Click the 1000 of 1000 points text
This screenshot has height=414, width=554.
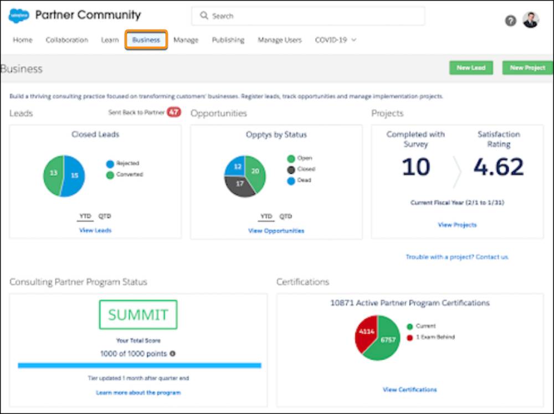click(x=133, y=353)
